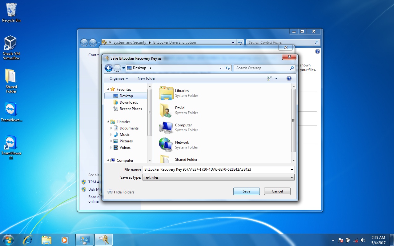Screen dimensions: 394x246
Task: Click the File name text field
Action: (x=216, y=169)
